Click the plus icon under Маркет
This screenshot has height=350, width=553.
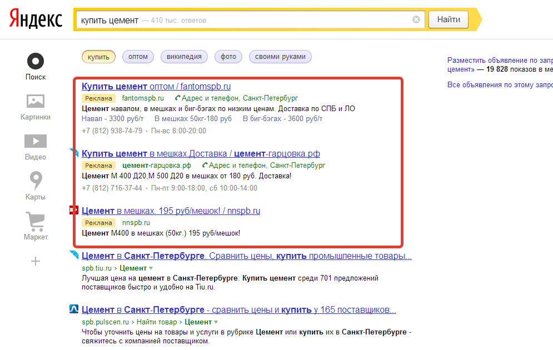click(x=36, y=261)
